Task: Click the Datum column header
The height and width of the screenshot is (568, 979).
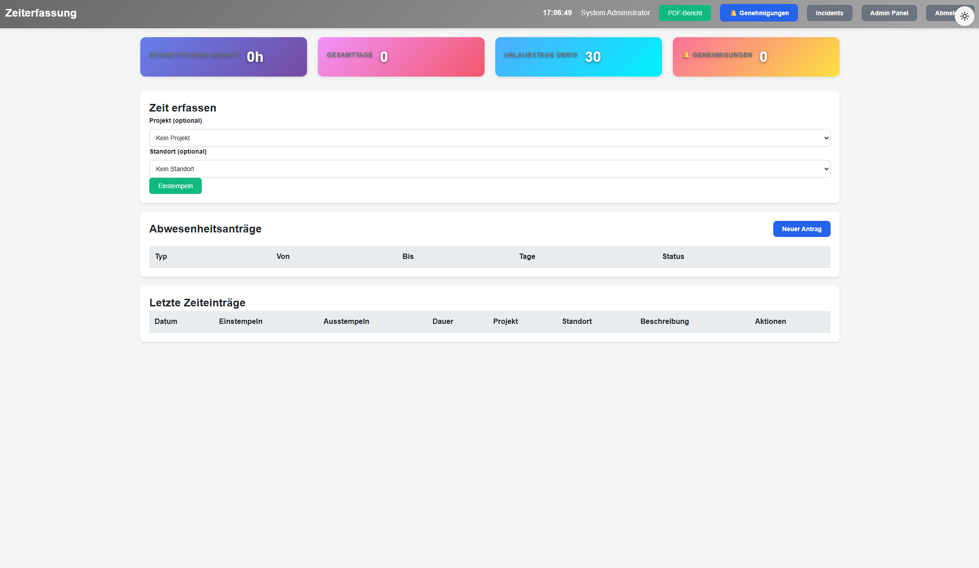Action: click(166, 322)
